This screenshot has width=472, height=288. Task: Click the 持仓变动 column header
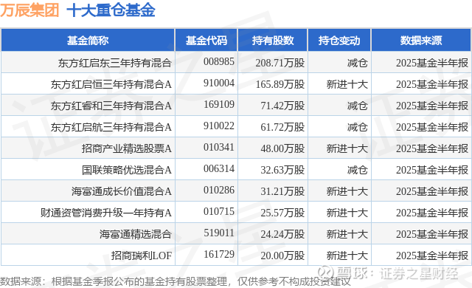(x=339, y=41)
